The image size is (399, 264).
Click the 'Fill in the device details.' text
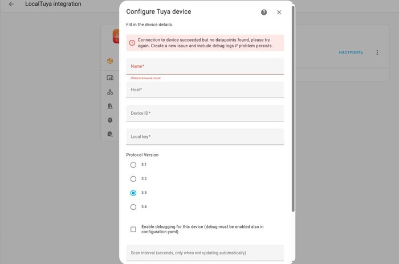[149, 25]
